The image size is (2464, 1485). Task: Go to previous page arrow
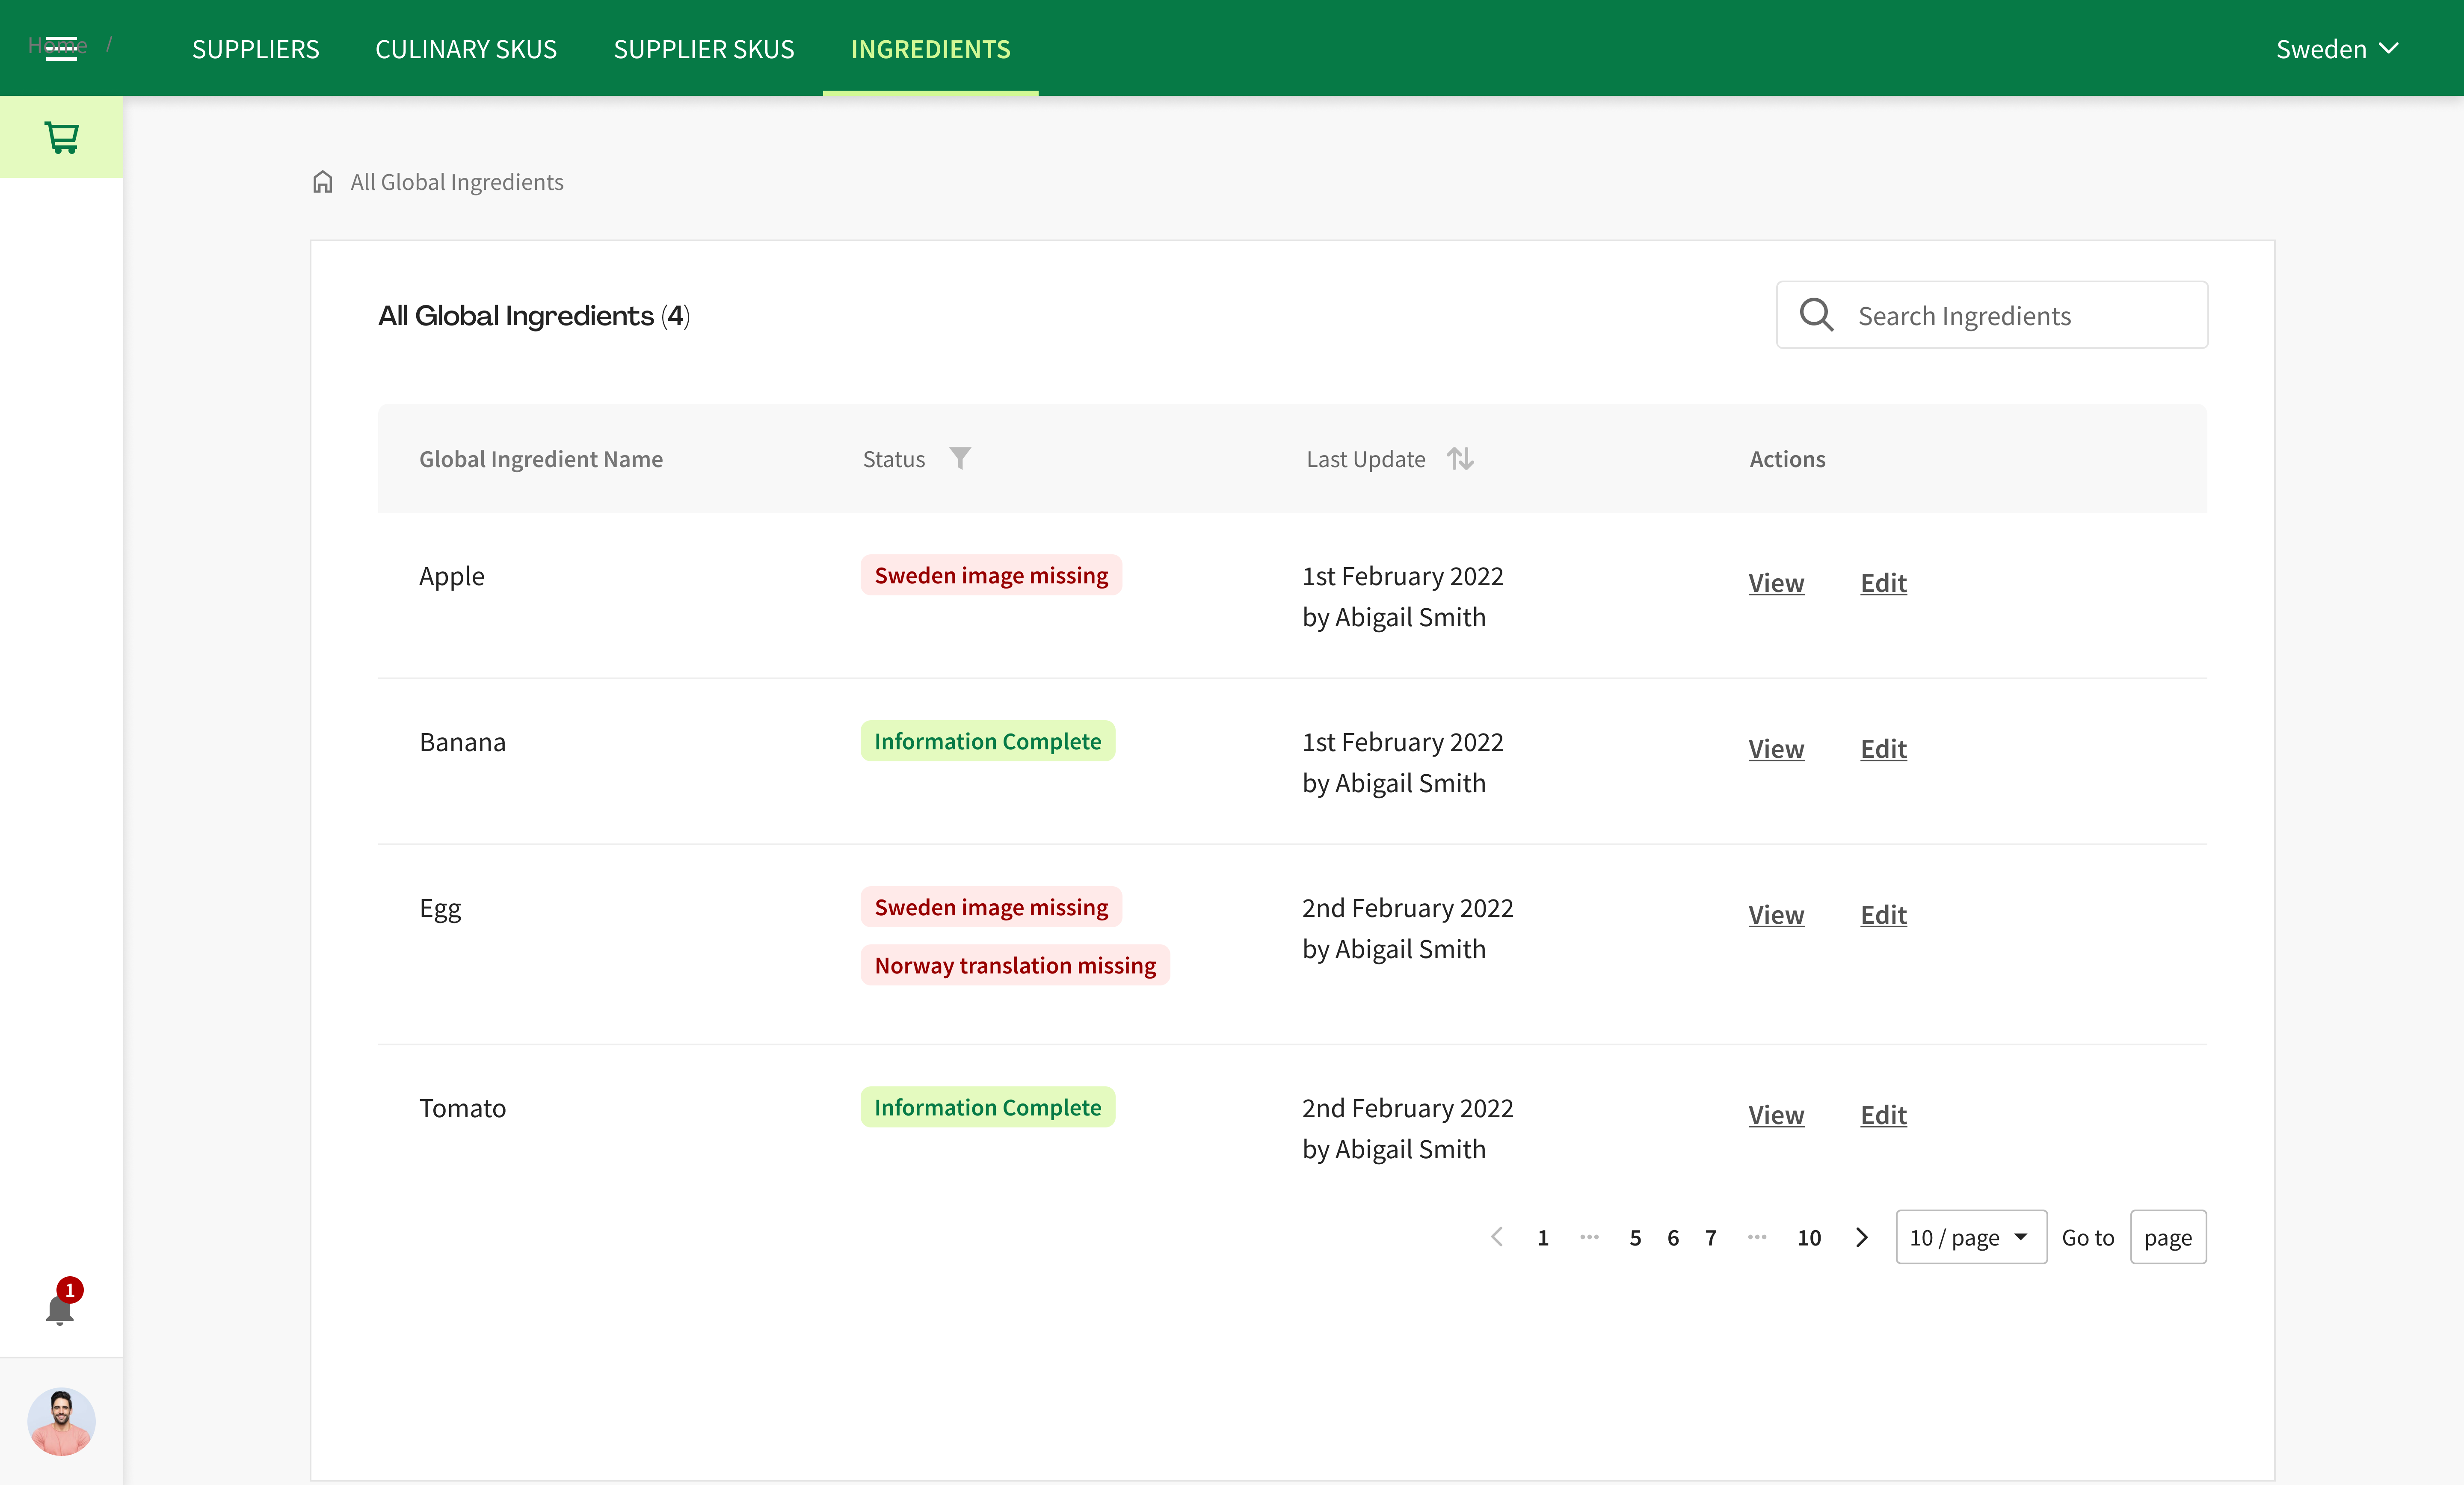(x=1497, y=1237)
